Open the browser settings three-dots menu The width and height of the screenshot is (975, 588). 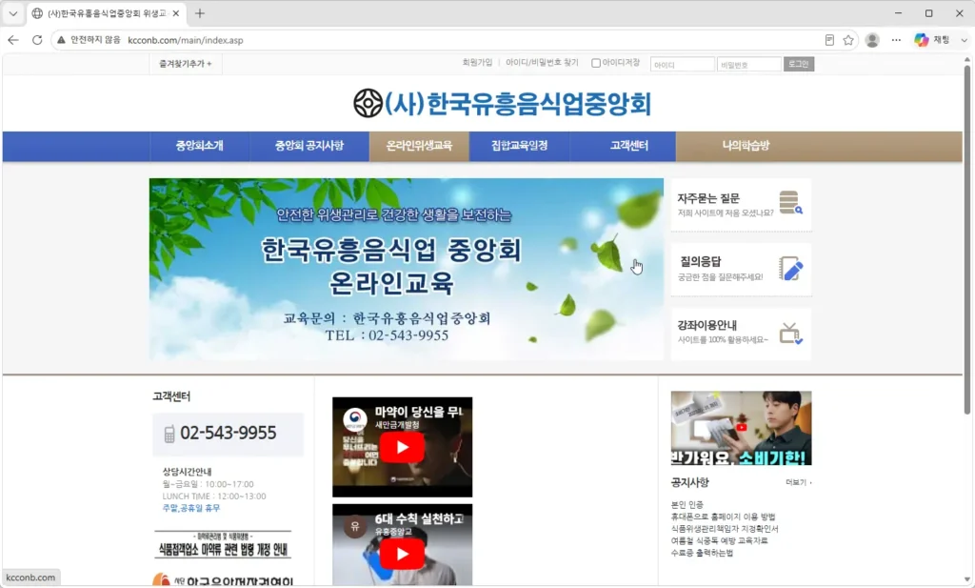pos(896,40)
